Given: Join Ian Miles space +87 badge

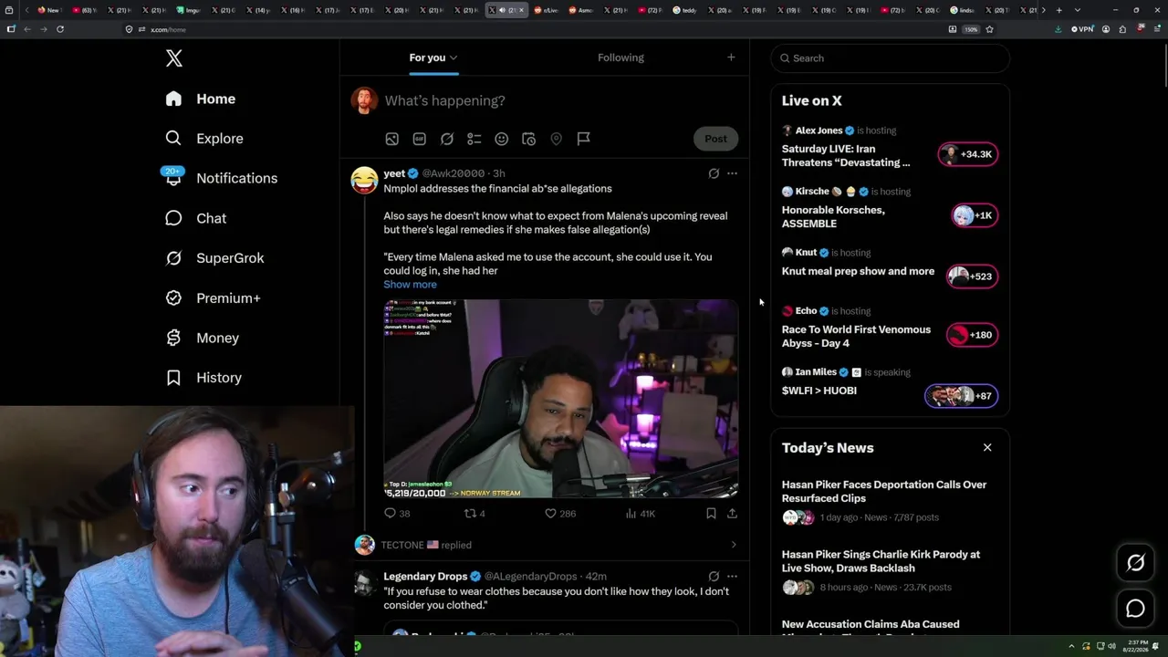Looking at the screenshot, I should coord(961,396).
